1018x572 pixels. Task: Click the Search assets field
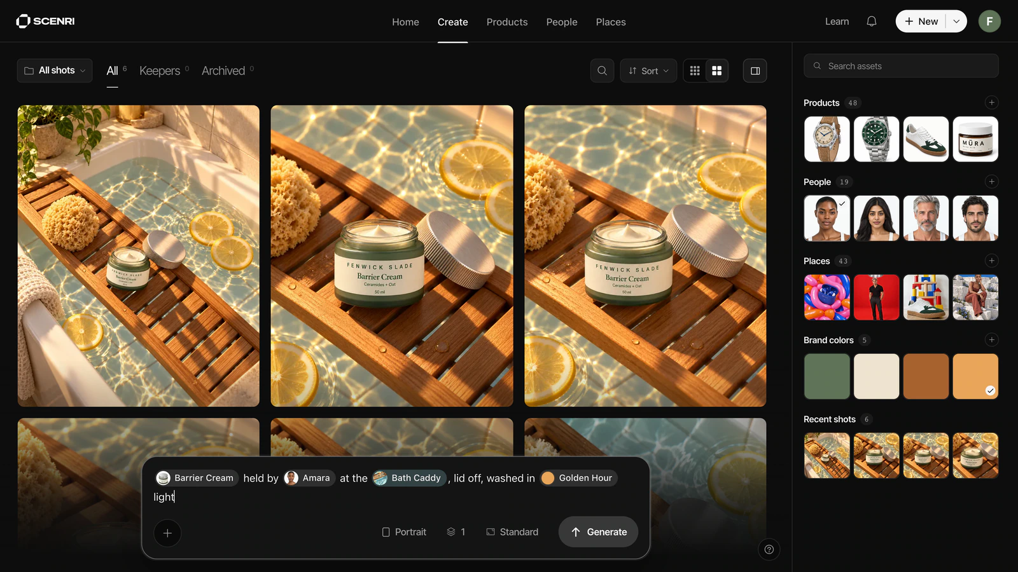[x=901, y=66]
